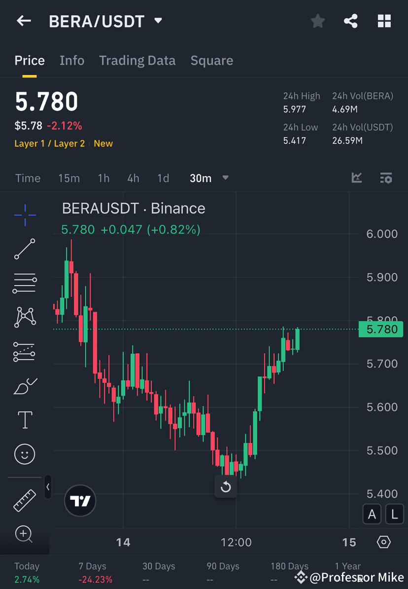Open the zoom-in magnifier tool
408x589 pixels.
pos(25,534)
